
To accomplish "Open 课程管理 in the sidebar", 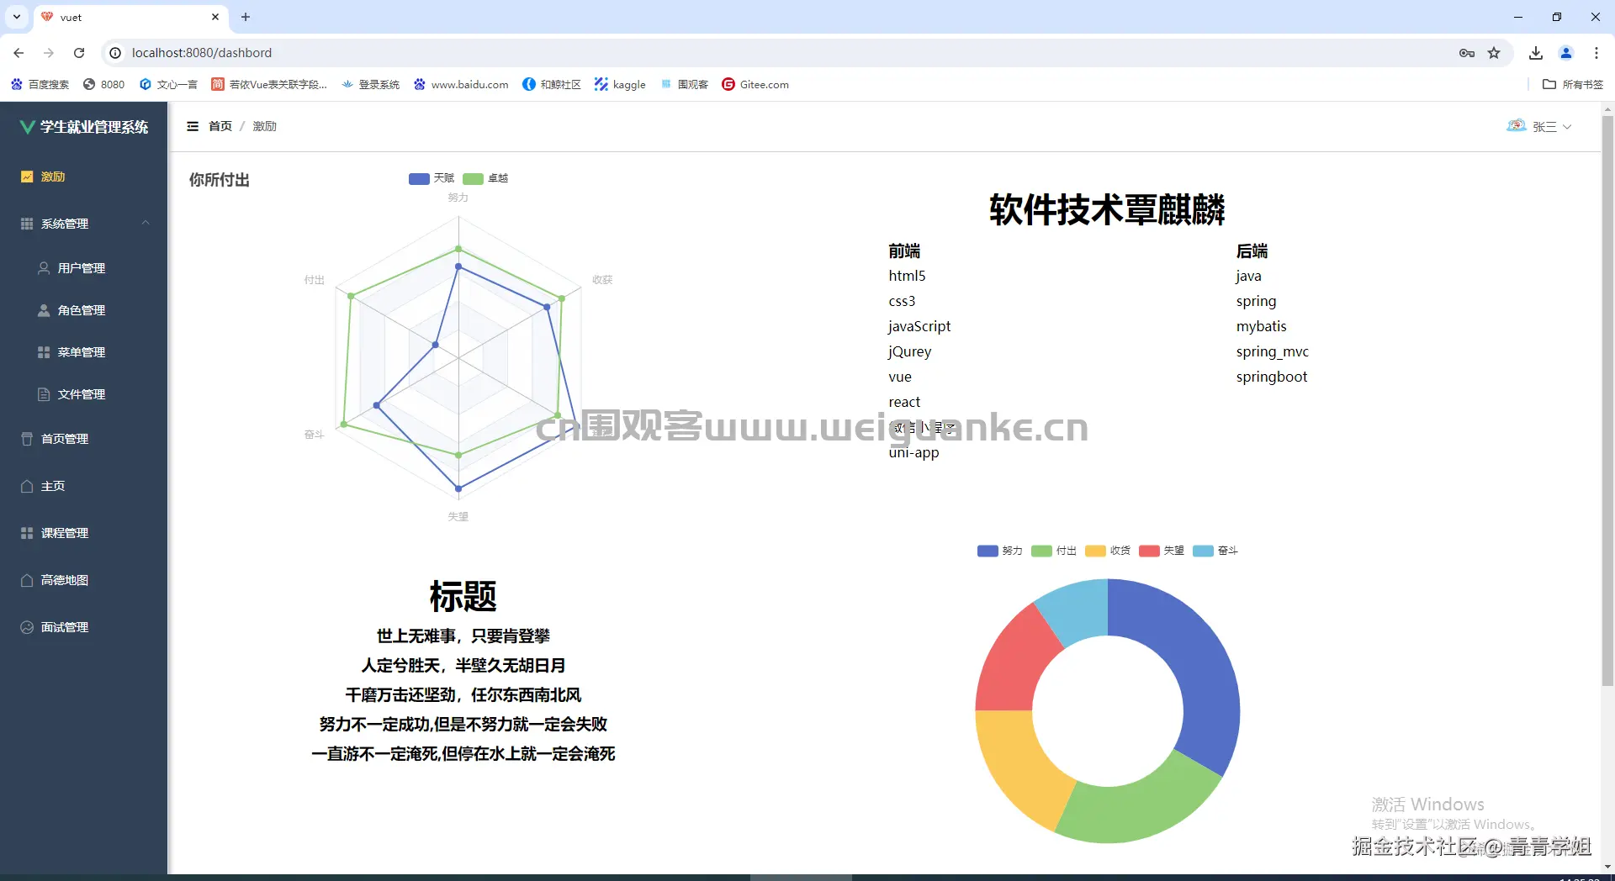I will 84,533.
